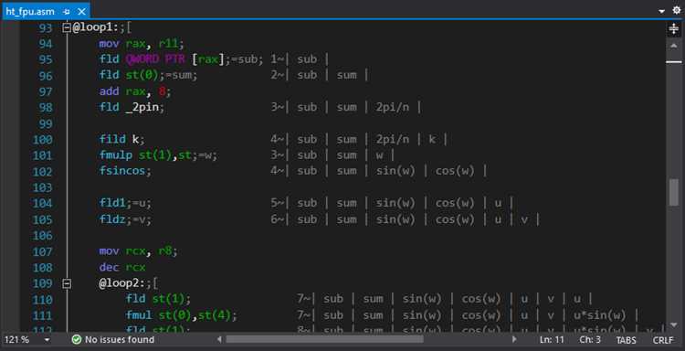Open the tab settings gear

click(x=676, y=10)
